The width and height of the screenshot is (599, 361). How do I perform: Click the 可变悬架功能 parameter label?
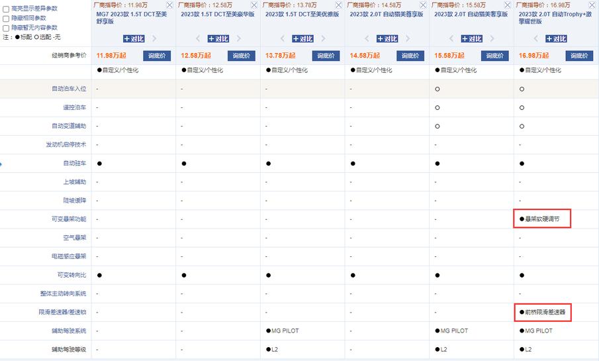pos(69,219)
